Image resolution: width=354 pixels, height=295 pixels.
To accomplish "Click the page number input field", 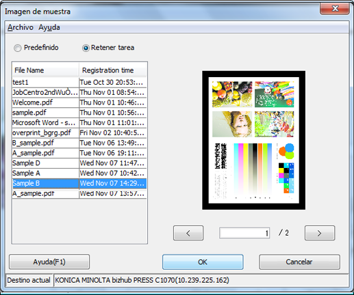I will pyautogui.click(x=244, y=233).
